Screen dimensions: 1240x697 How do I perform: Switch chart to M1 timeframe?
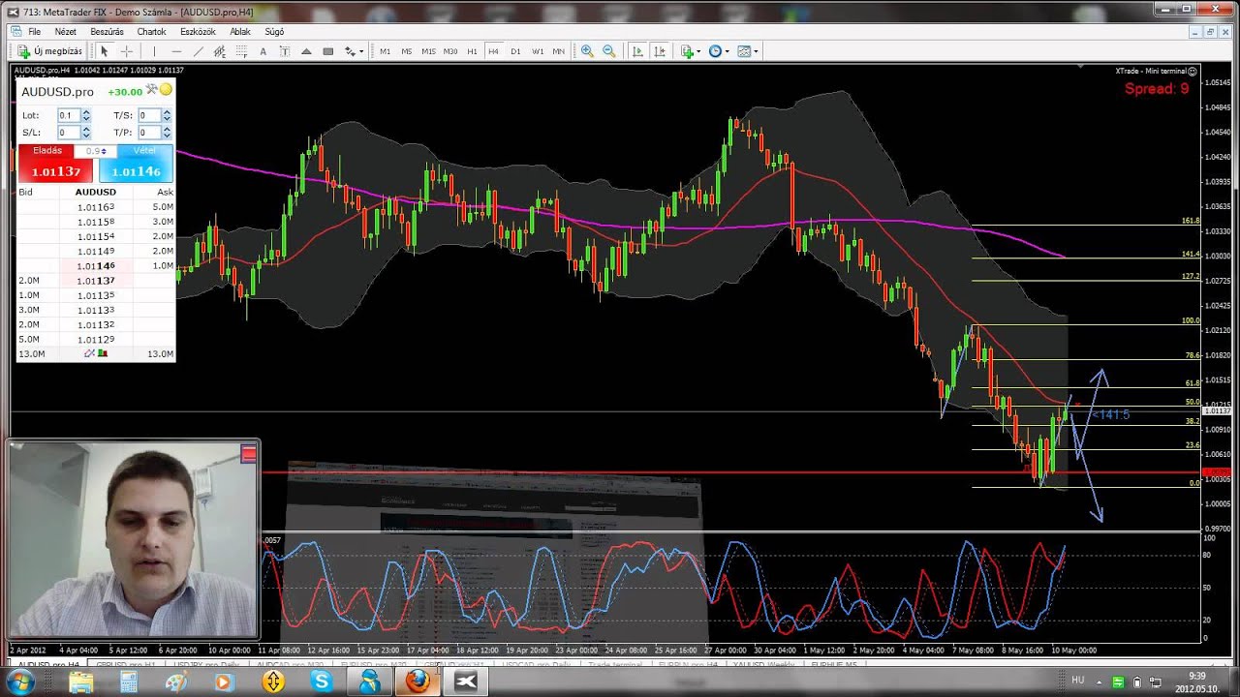(386, 51)
